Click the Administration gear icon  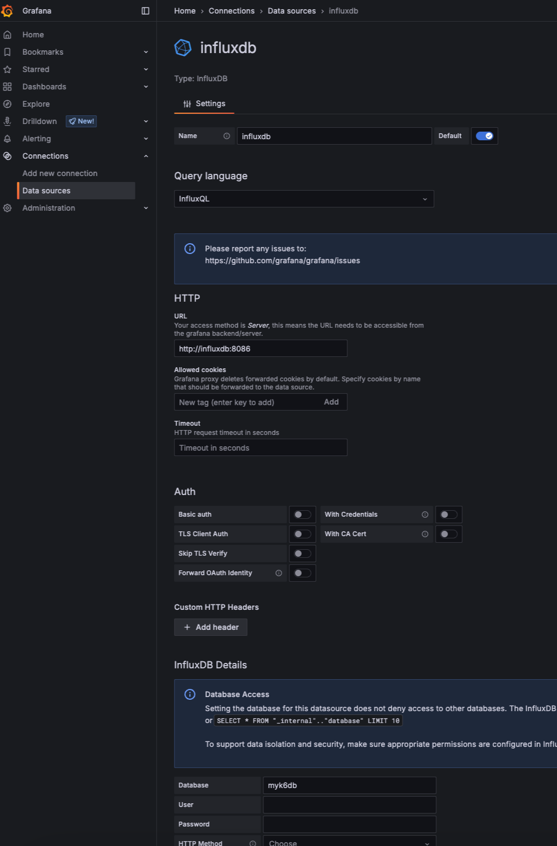tap(7, 208)
